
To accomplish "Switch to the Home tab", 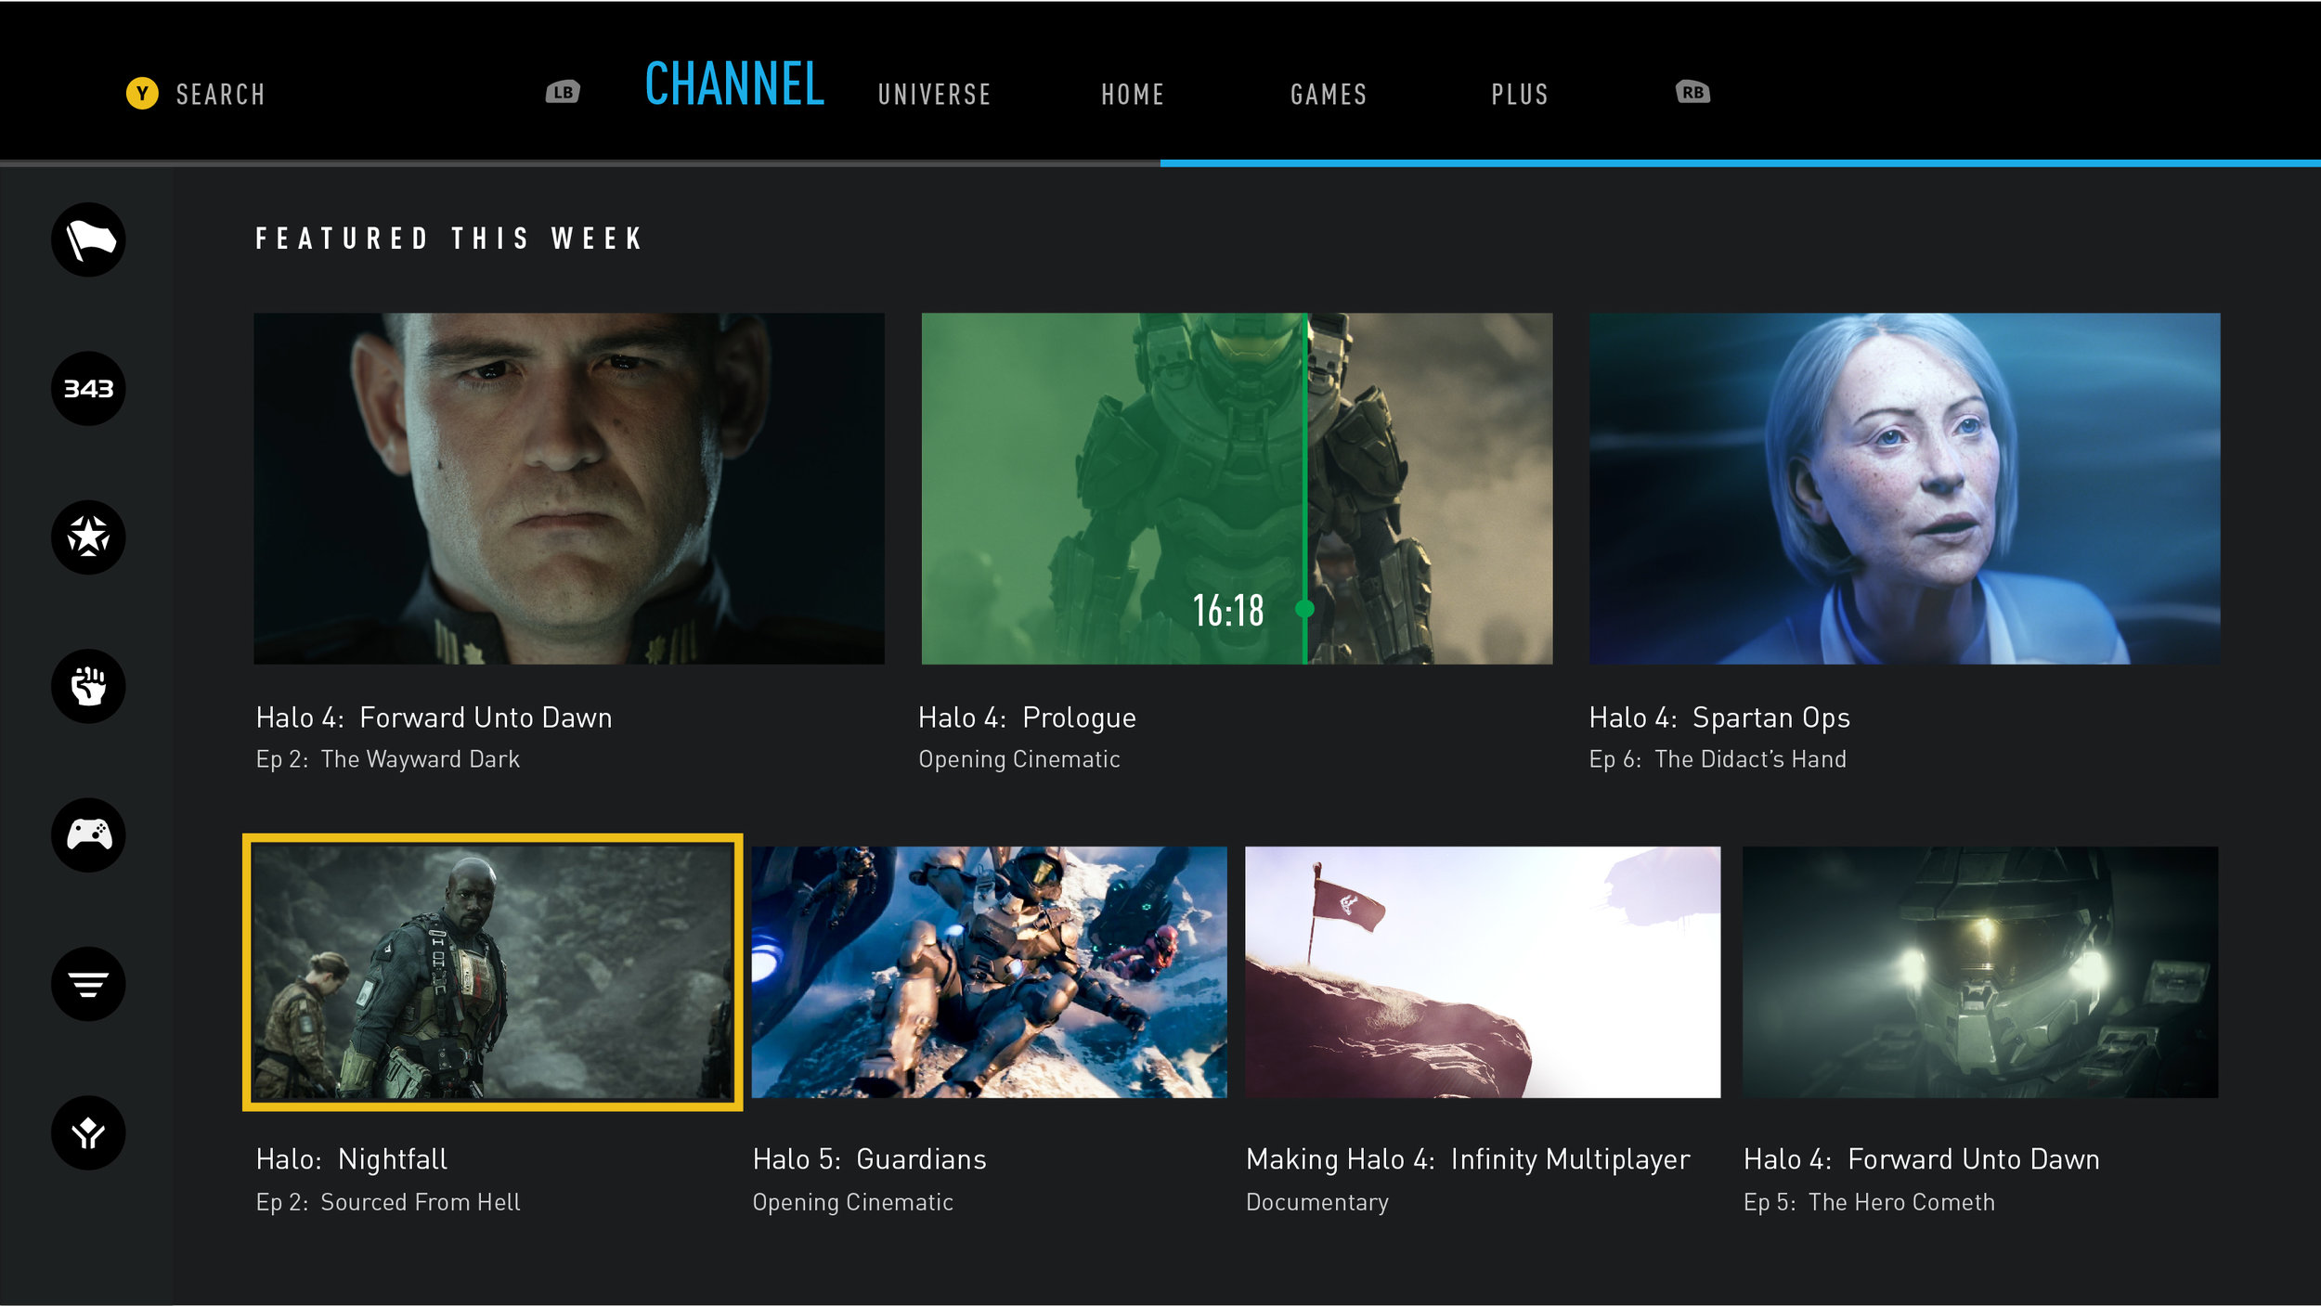I will click(1133, 95).
